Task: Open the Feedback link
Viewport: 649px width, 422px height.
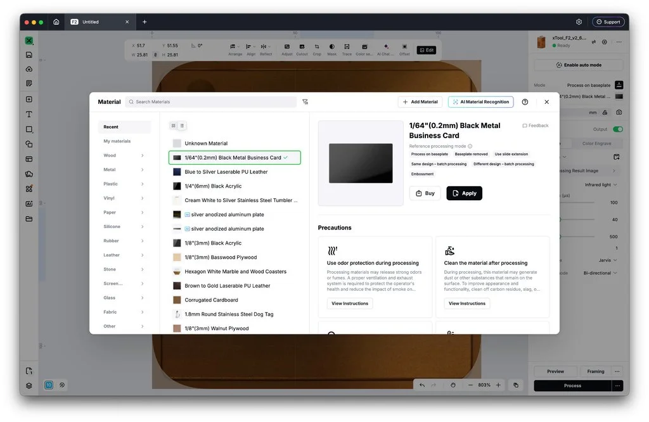Action: point(535,125)
